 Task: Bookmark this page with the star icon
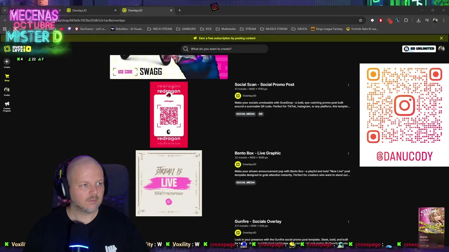click(x=360, y=20)
